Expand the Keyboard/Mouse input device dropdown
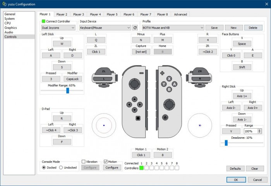This screenshot has height=186, width=271. point(105,28)
